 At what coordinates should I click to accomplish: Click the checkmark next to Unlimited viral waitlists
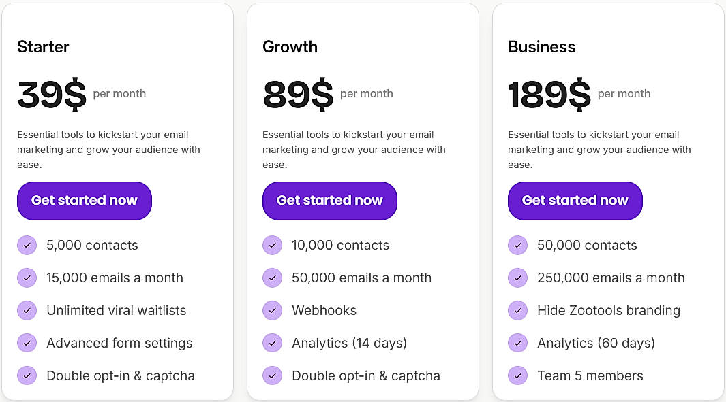(x=27, y=310)
